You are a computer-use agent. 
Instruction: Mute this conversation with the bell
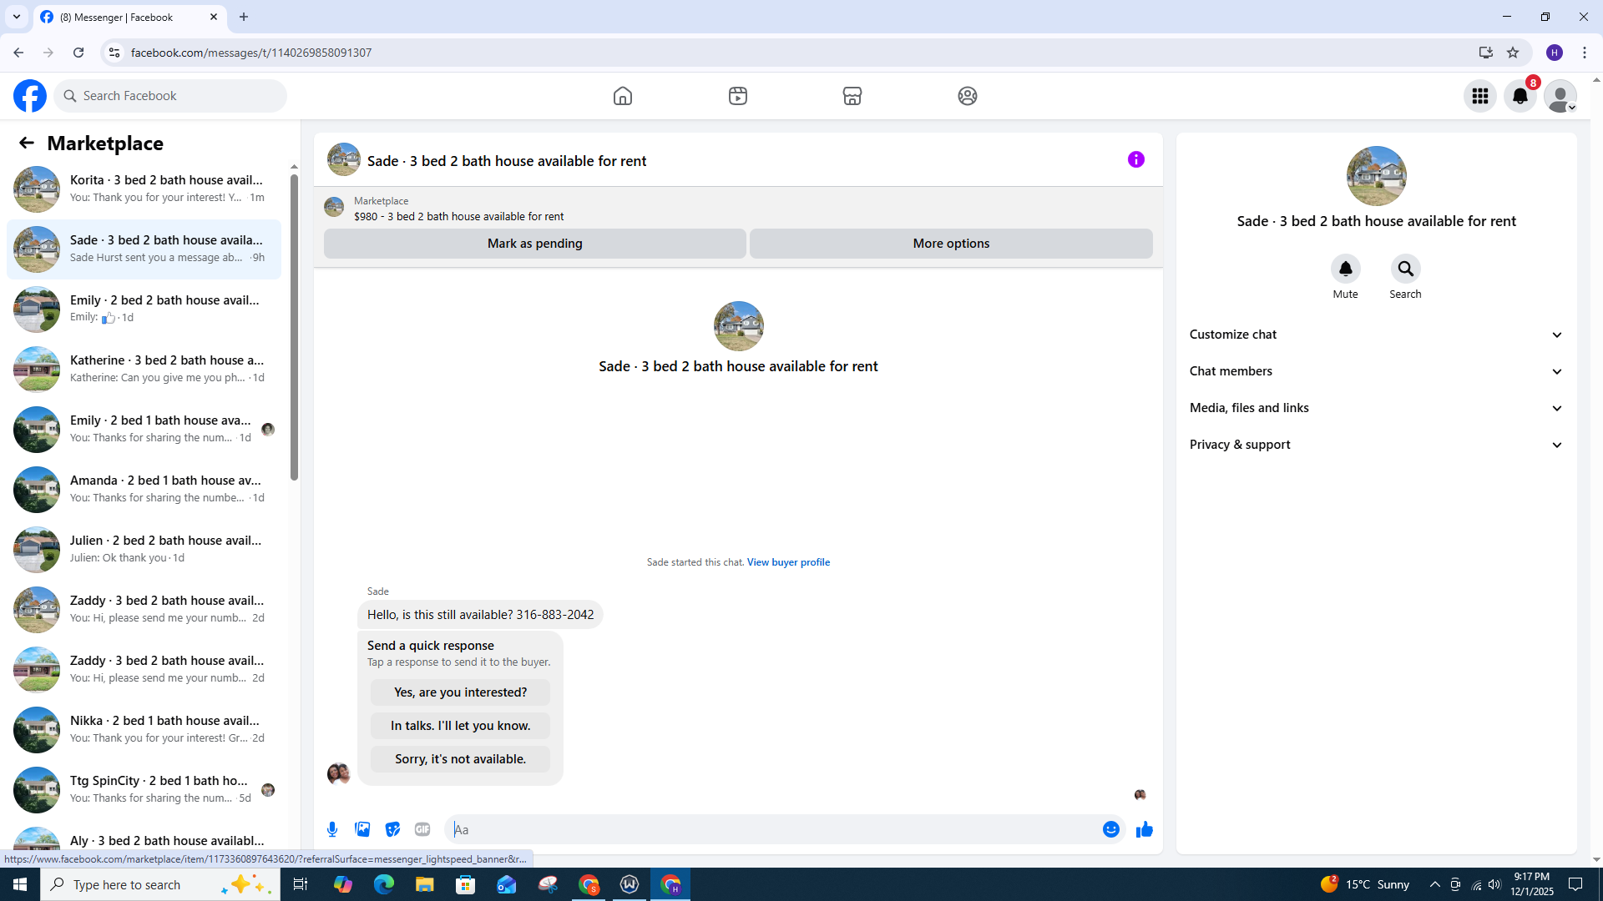tap(1345, 269)
